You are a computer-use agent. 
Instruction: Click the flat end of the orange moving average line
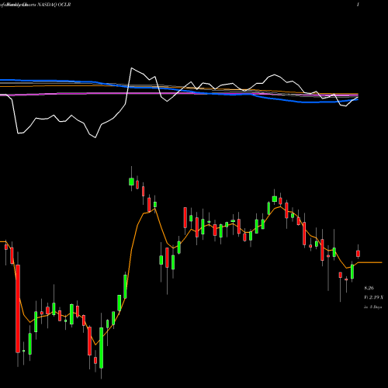(370, 262)
